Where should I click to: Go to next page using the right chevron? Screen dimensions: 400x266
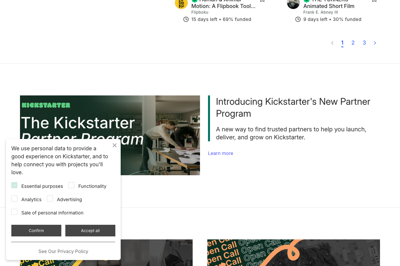point(375,43)
